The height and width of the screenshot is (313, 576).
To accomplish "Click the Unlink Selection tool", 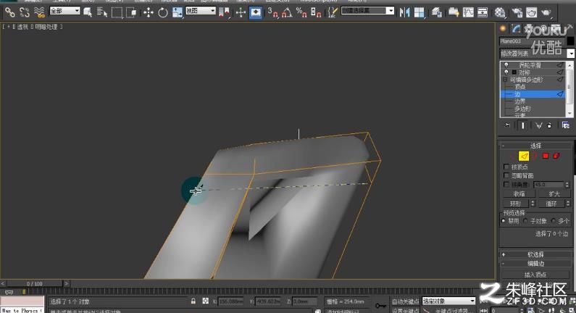I will (x=24, y=12).
